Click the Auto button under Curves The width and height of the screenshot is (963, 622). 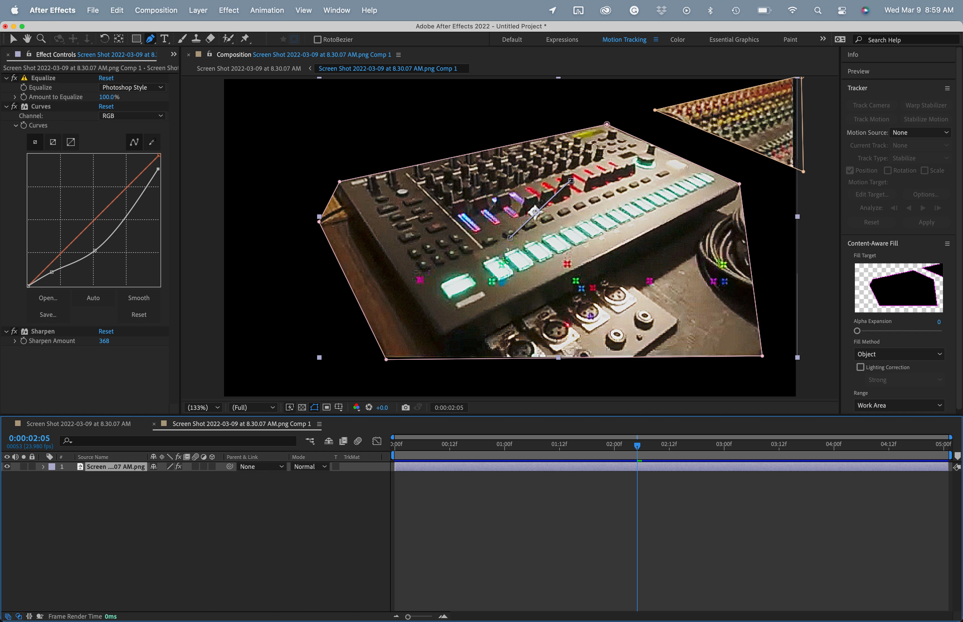pyautogui.click(x=93, y=298)
